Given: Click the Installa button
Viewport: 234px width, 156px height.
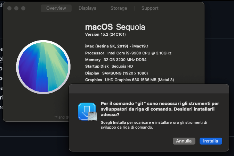Looking at the screenshot, I should point(211,141).
